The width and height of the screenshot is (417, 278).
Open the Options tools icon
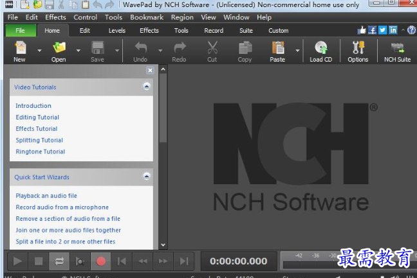pyautogui.click(x=358, y=48)
